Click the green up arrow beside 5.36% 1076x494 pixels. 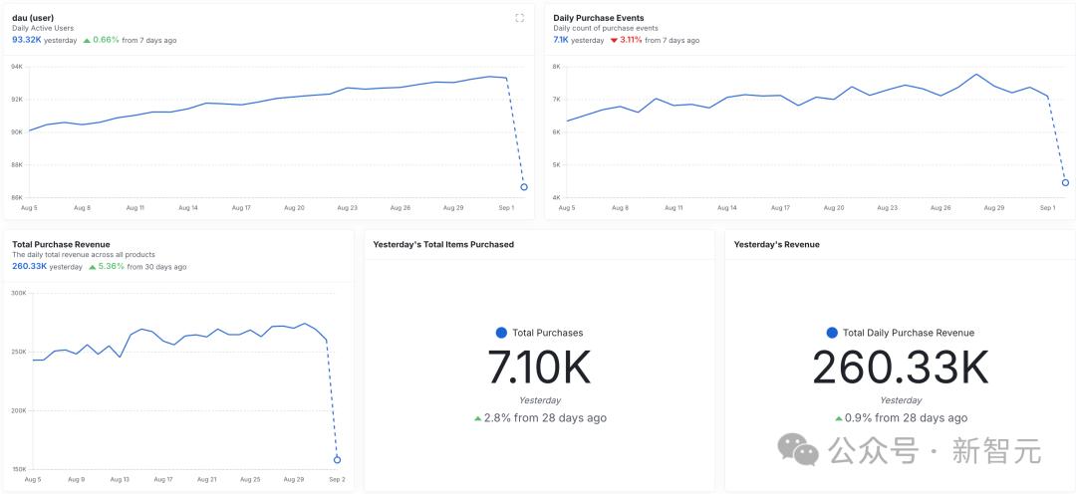tap(93, 267)
